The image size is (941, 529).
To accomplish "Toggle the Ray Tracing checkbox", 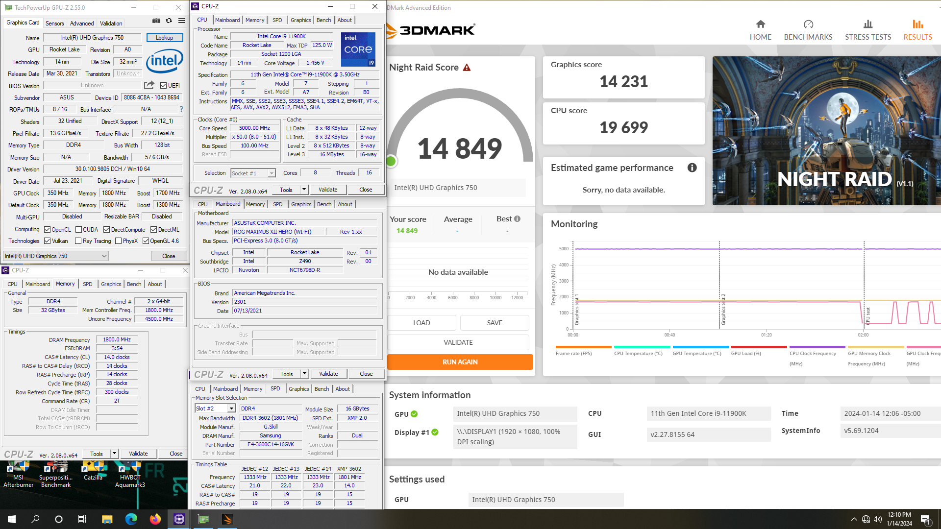I will (x=78, y=240).
